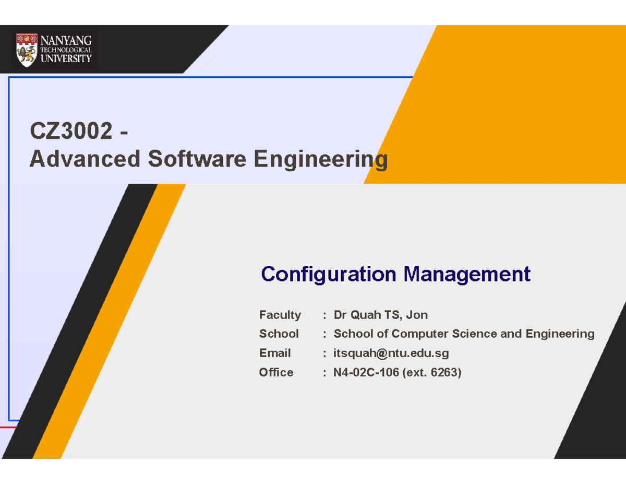The height and width of the screenshot is (484, 626).
Task: Click School of Computer Science and Engineering
Action: pyautogui.click(x=464, y=334)
